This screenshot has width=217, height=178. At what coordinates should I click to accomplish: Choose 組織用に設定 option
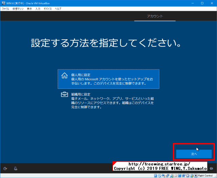(108, 101)
